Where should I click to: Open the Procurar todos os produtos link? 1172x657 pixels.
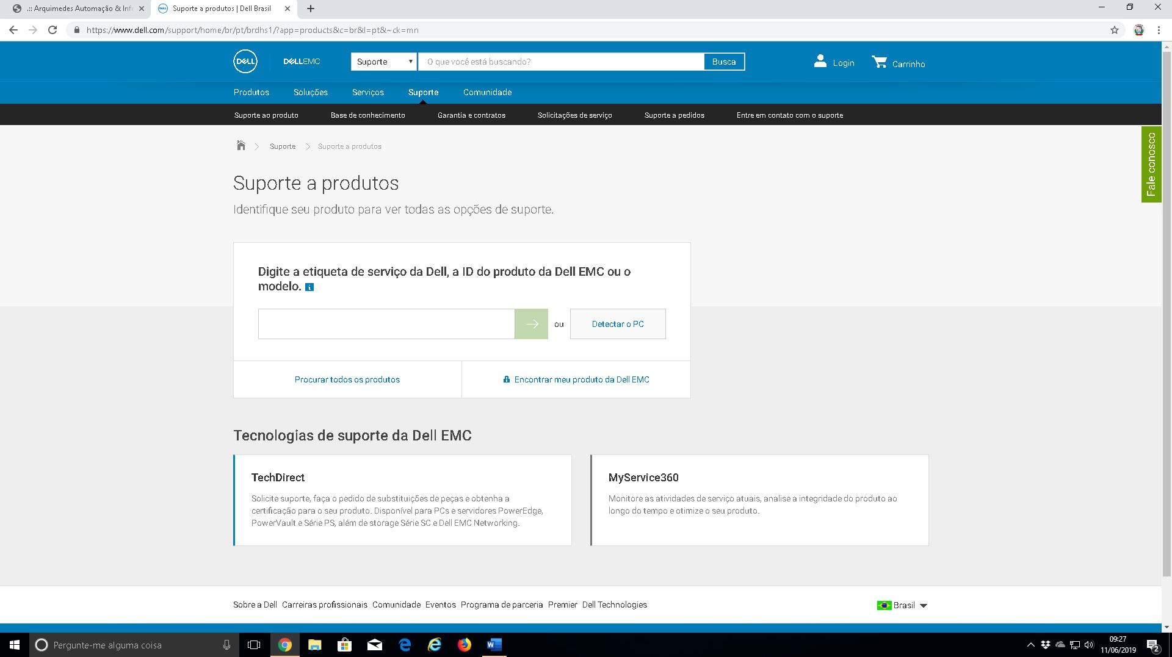[347, 379]
